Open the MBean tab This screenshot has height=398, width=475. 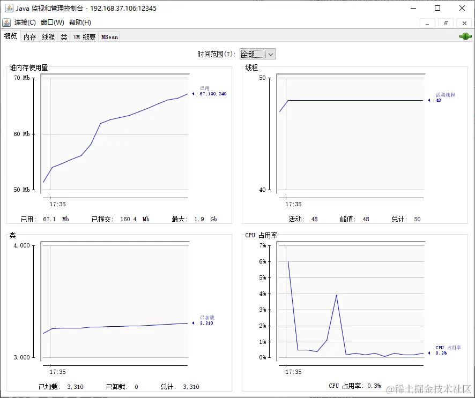(109, 36)
